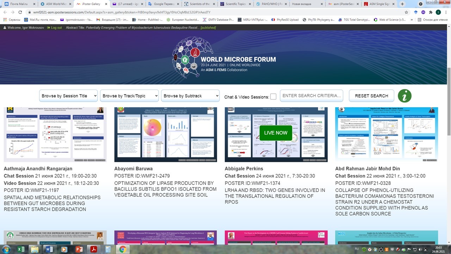The image size is (451, 254).
Task: Click the page vertical scrollbar
Action: (x=449, y=101)
